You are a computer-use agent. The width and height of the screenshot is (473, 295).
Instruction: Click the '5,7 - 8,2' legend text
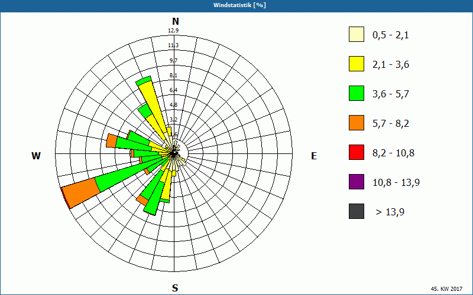pyautogui.click(x=391, y=124)
